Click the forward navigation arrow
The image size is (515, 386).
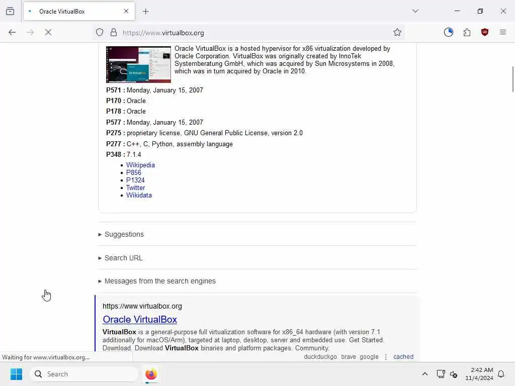pyautogui.click(x=30, y=32)
